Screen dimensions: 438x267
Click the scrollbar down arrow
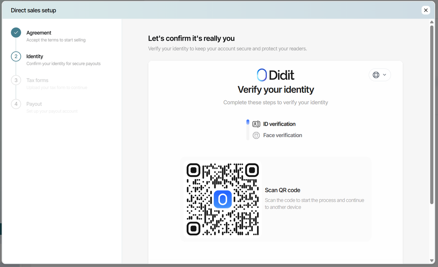[432, 261]
